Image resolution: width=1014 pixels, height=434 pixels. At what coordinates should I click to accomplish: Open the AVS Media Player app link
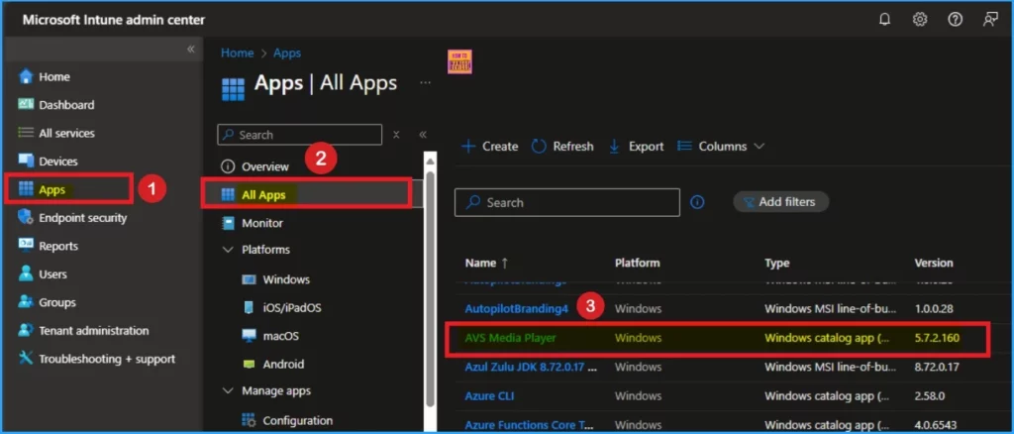(x=510, y=338)
